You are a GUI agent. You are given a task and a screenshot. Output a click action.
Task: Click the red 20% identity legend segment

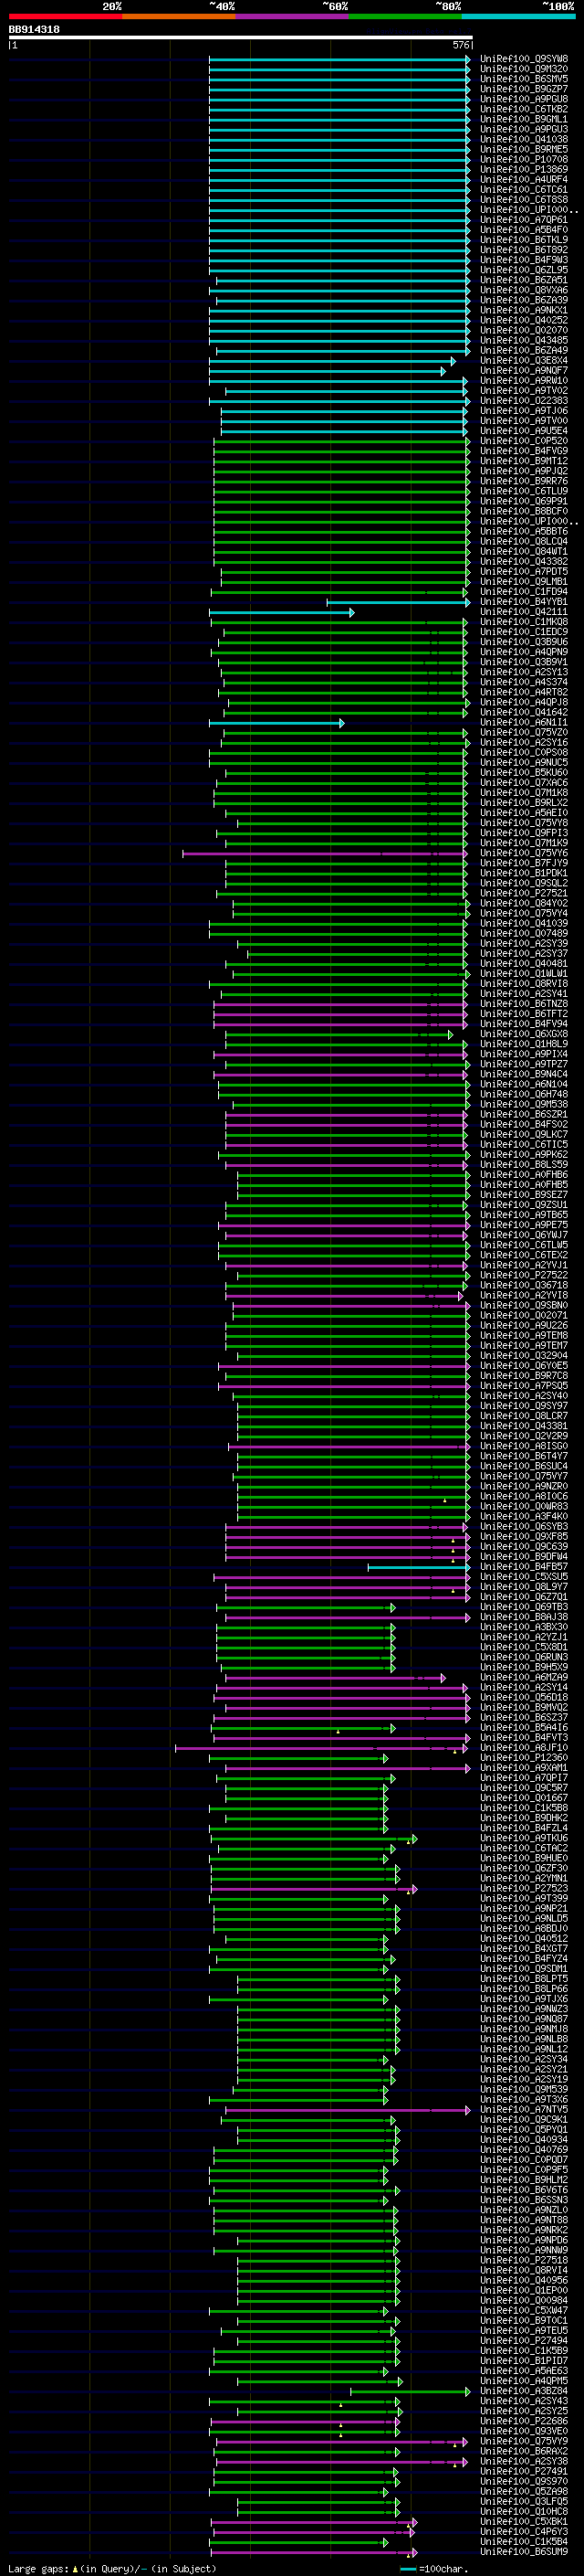tap(65, 16)
